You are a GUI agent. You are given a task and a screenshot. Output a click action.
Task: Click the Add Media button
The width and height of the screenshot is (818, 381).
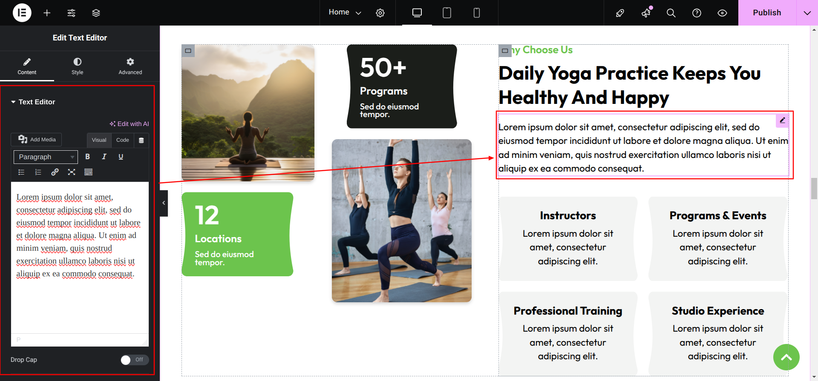tap(37, 140)
